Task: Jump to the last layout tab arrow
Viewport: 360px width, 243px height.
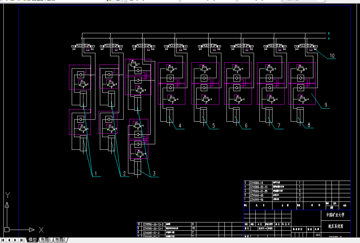Action: [22, 240]
